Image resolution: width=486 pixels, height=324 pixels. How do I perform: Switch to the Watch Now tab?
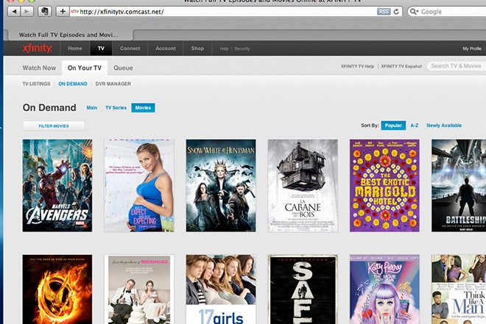tap(39, 68)
